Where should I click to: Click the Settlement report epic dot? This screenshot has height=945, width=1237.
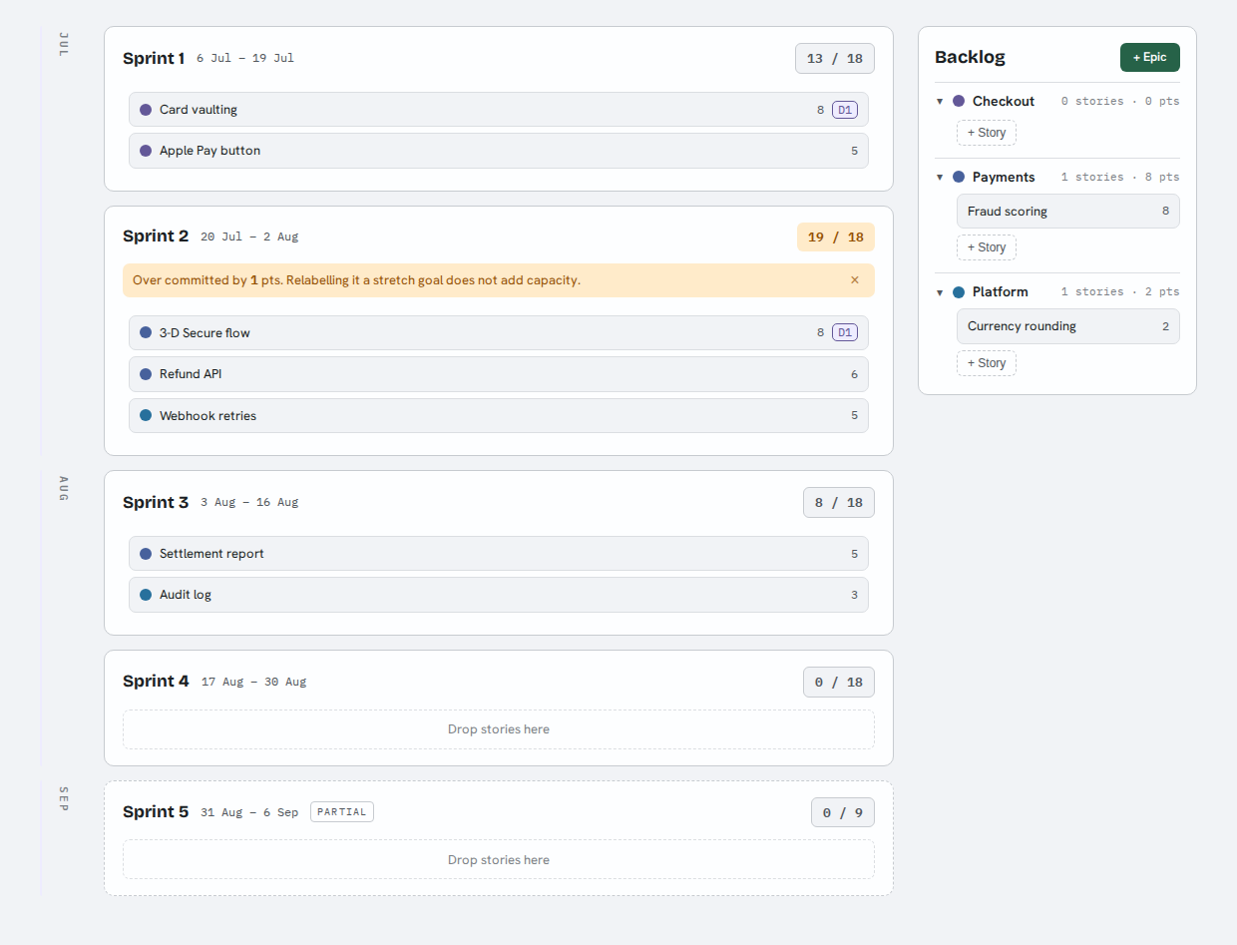click(x=146, y=554)
